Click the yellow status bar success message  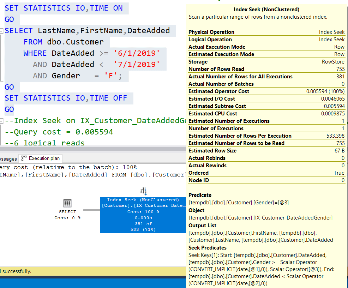(16, 271)
